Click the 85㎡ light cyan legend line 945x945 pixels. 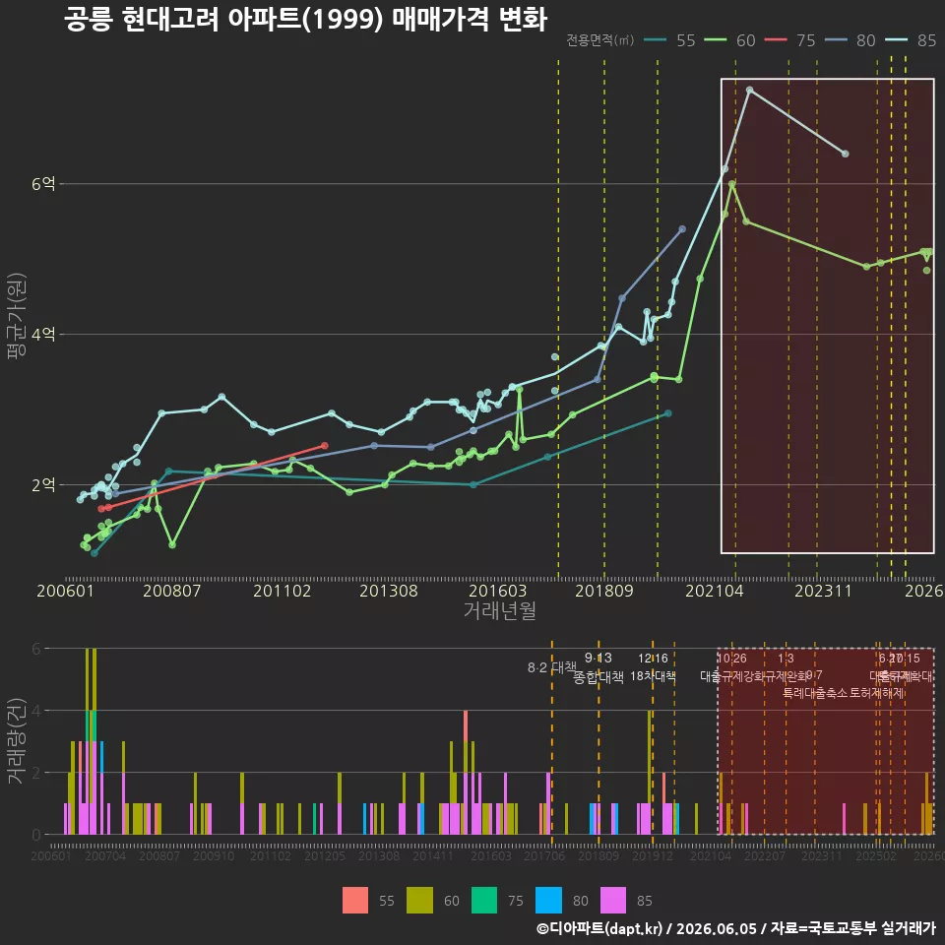pos(896,40)
